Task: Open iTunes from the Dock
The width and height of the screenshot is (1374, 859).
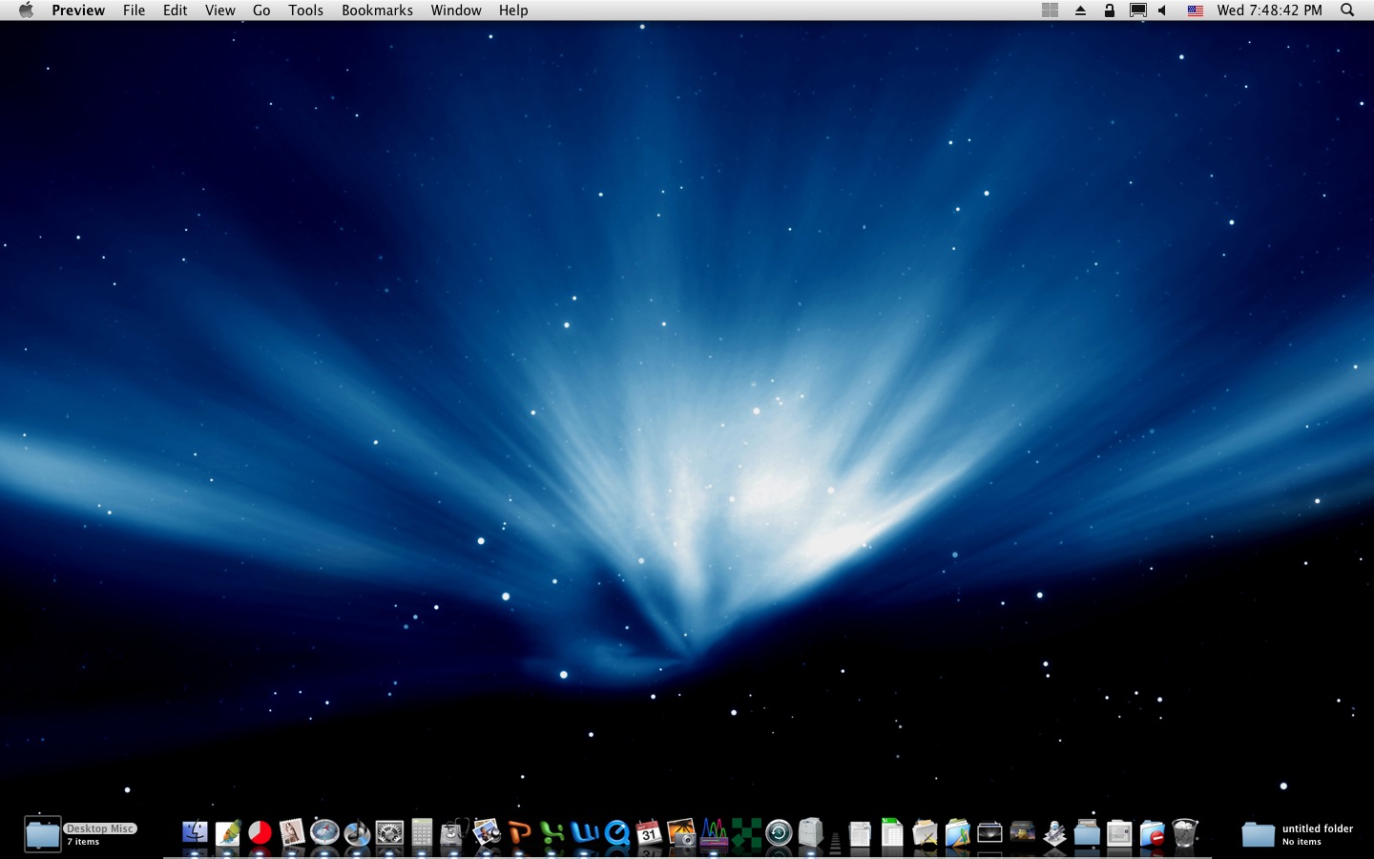Action: tap(357, 833)
